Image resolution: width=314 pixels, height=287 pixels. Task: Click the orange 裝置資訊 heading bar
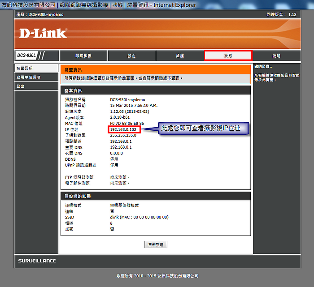pyautogui.click(x=155, y=70)
